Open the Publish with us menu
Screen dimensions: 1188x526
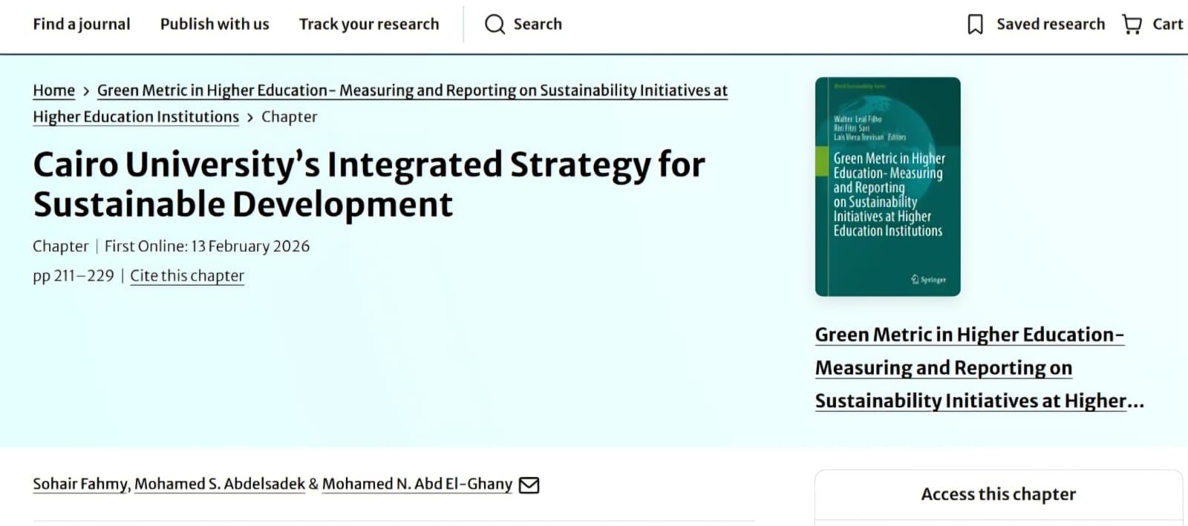pyautogui.click(x=215, y=24)
